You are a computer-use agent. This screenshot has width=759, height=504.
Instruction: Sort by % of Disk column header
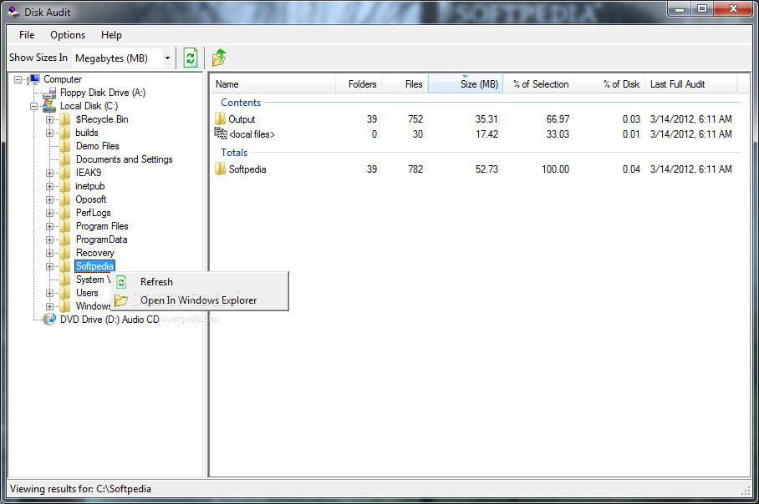[x=609, y=84]
